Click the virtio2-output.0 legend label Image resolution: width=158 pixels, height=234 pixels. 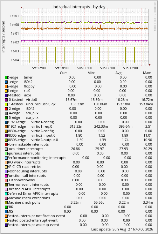click(45, 140)
